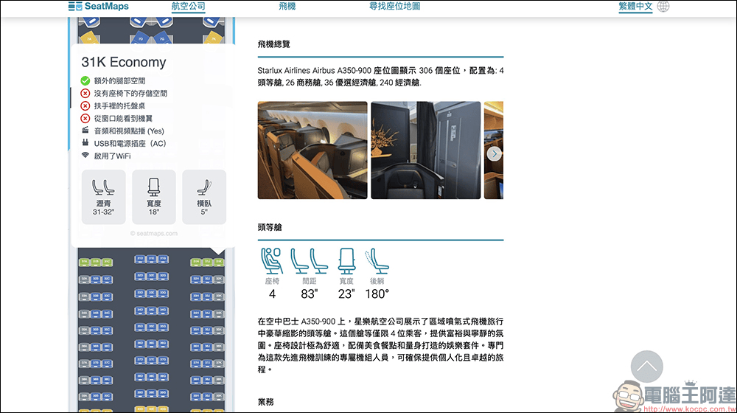Viewport: 737px width, 413px height.
Task: Click the video on demand clapper icon
Action: pyautogui.click(x=85, y=131)
